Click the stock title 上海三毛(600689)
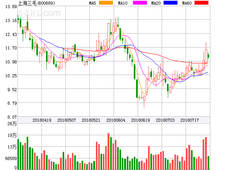Image resolution: width=232 pixels, height=170 pixels. click(36, 3)
